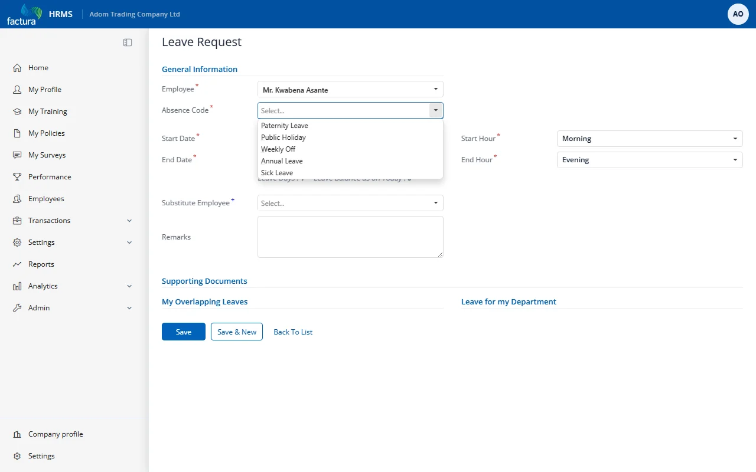Viewport: 756px width, 472px height.
Task: Open the Start Hour dropdown showing Morning
Action: pyautogui.click(x=650, y=139)
